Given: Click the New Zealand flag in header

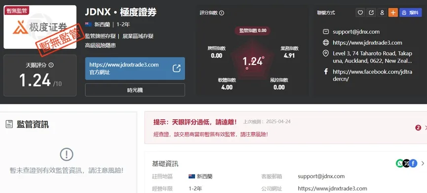Looking at the screenshot, I should (x=88, y=25).
